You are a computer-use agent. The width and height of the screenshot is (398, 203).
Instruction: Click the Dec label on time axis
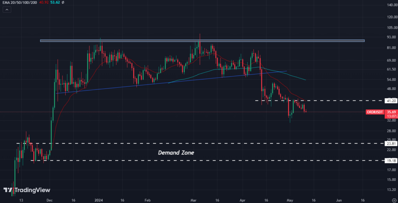49,200
